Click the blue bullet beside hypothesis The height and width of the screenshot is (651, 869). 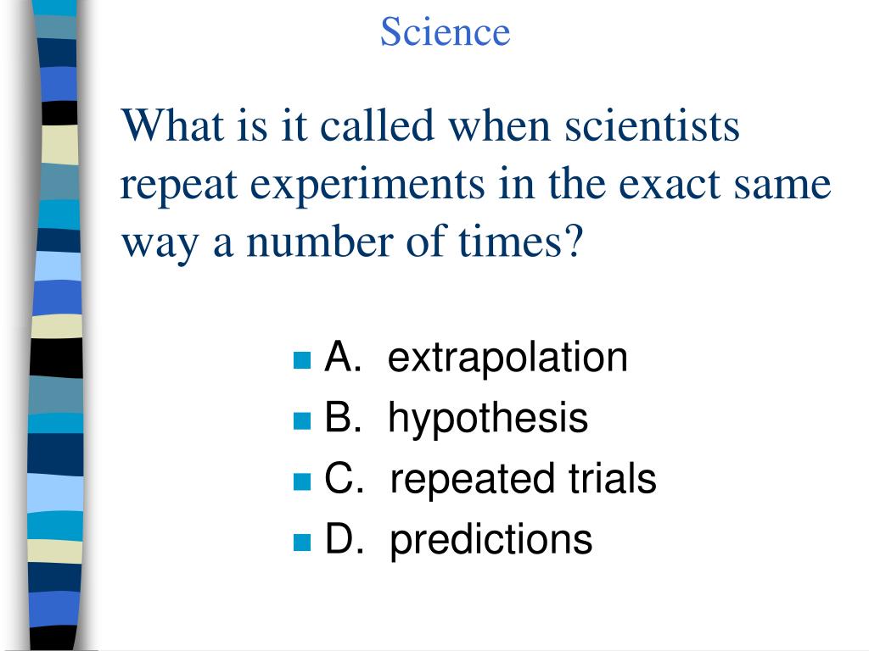(x=302, y=420)
